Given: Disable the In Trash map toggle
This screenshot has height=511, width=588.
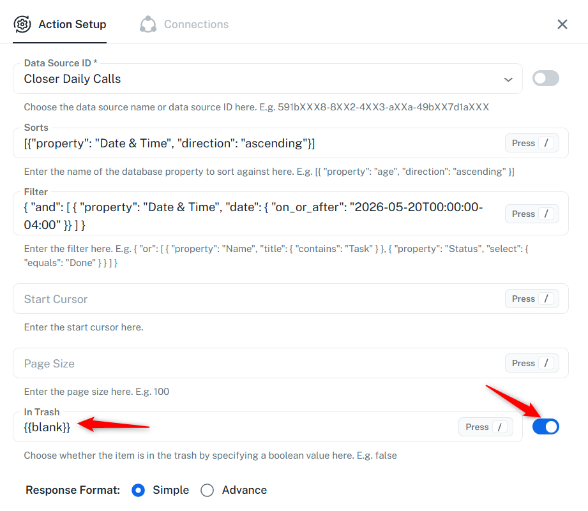Looking at the screenshot, I should click(x=546, y=427).
